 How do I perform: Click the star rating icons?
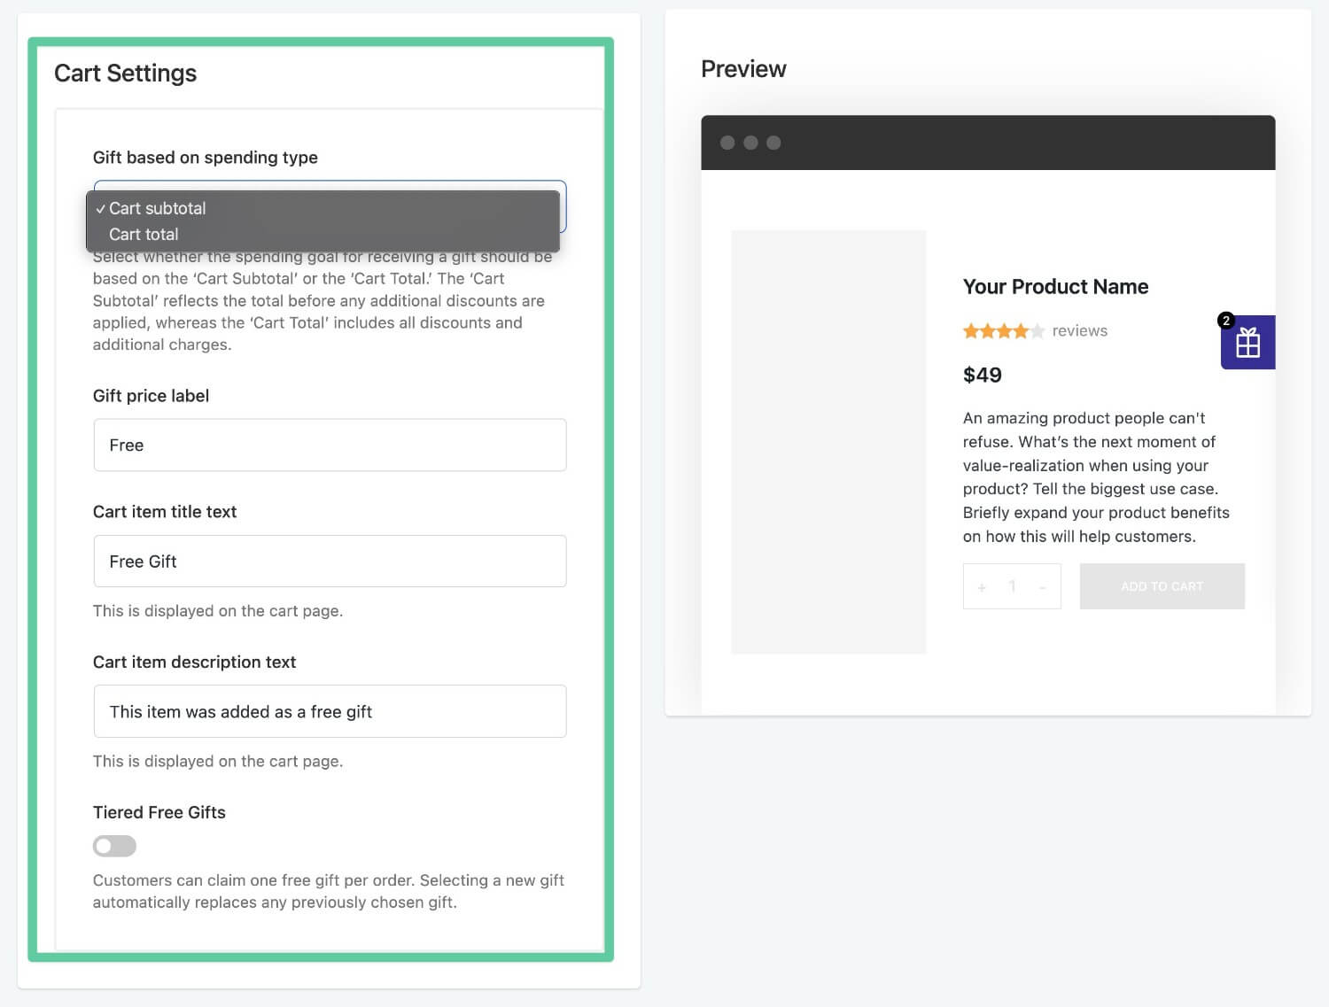pyautogui.click(x=1004, y=331)
